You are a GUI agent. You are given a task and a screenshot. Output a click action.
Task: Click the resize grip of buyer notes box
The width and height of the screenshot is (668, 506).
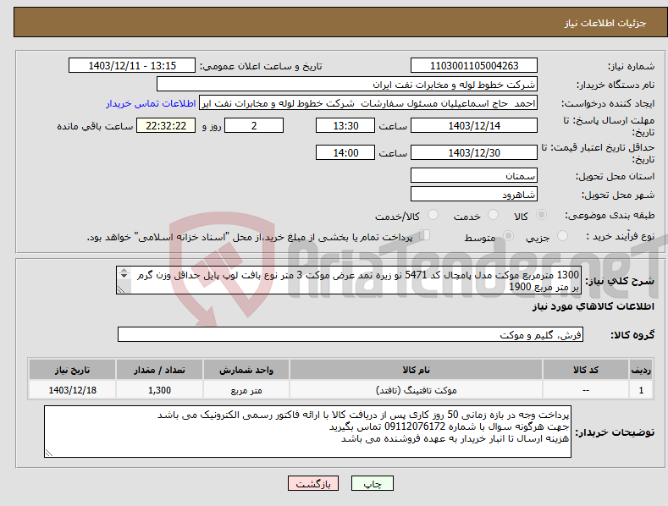(x=48, y=454)
